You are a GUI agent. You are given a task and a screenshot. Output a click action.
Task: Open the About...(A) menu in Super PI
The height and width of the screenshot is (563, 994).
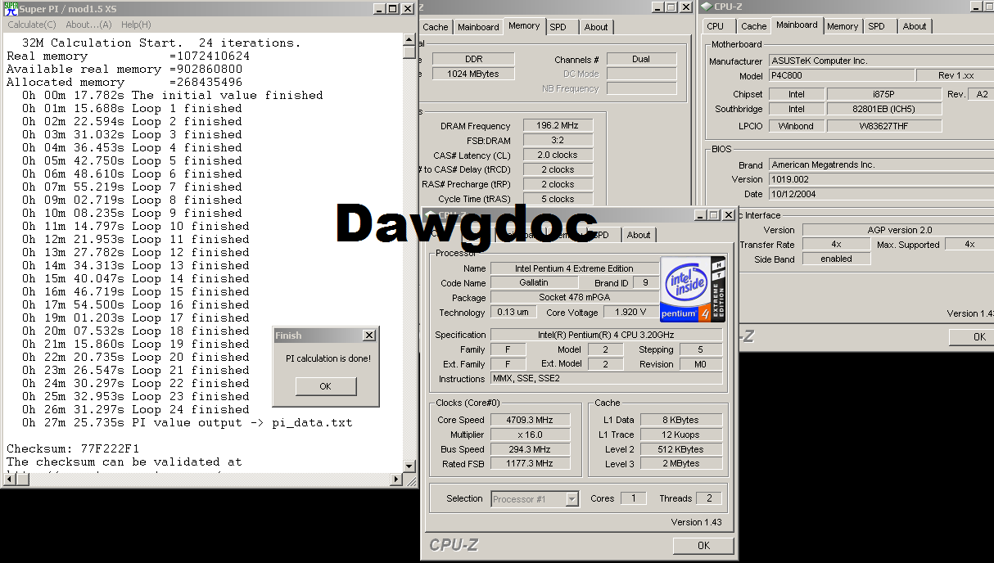(x=88, y=25)
